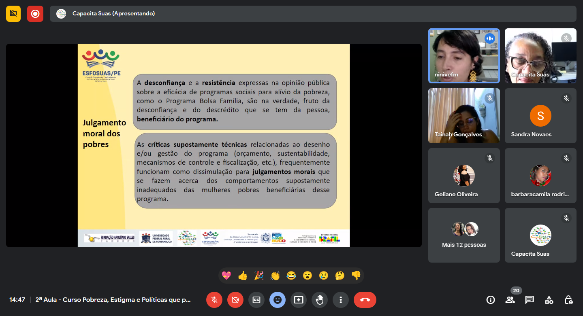Toggle the camera on
583x316 pixels.
pyautogui.click(x=235, y=300)
